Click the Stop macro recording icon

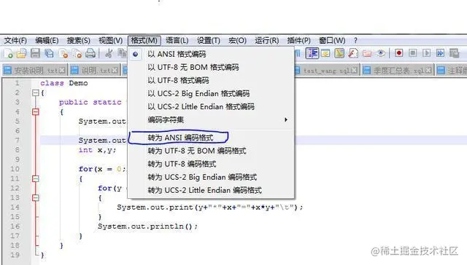[412, 53]
